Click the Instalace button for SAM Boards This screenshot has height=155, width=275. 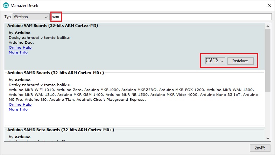pos(240,61)
